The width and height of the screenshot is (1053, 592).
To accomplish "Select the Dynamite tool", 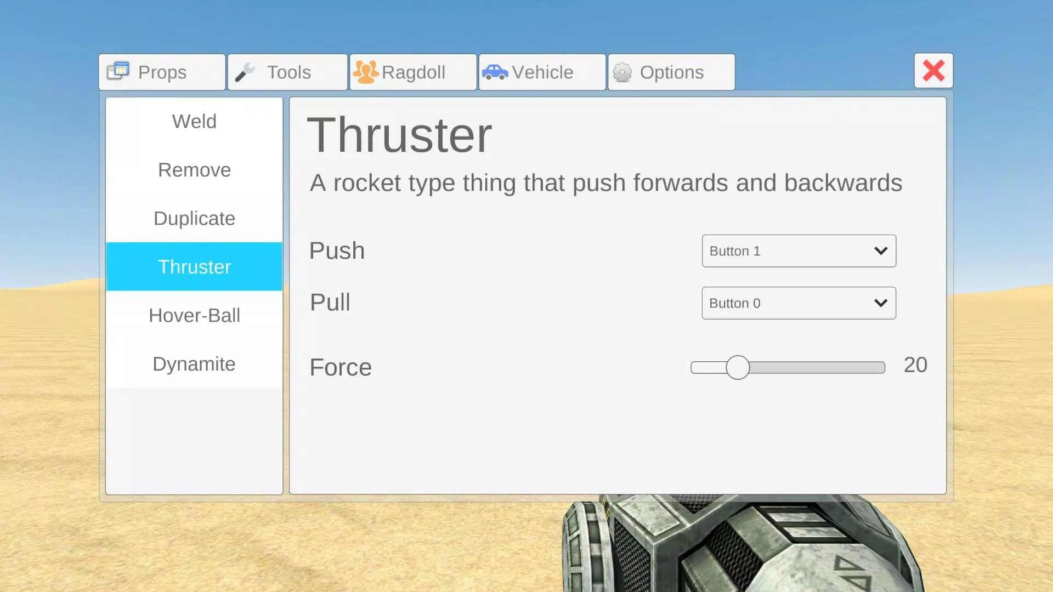I will [194, 363].
